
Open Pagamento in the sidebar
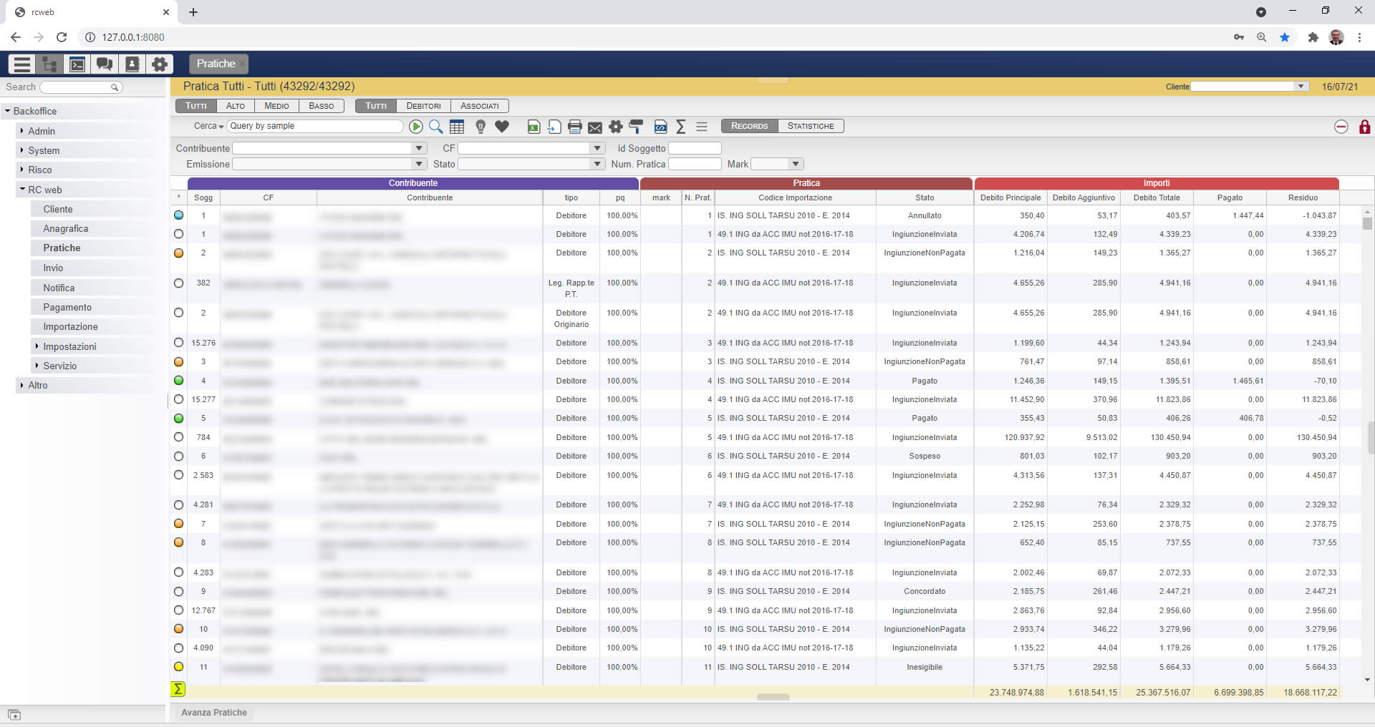(x=67, y=307)
